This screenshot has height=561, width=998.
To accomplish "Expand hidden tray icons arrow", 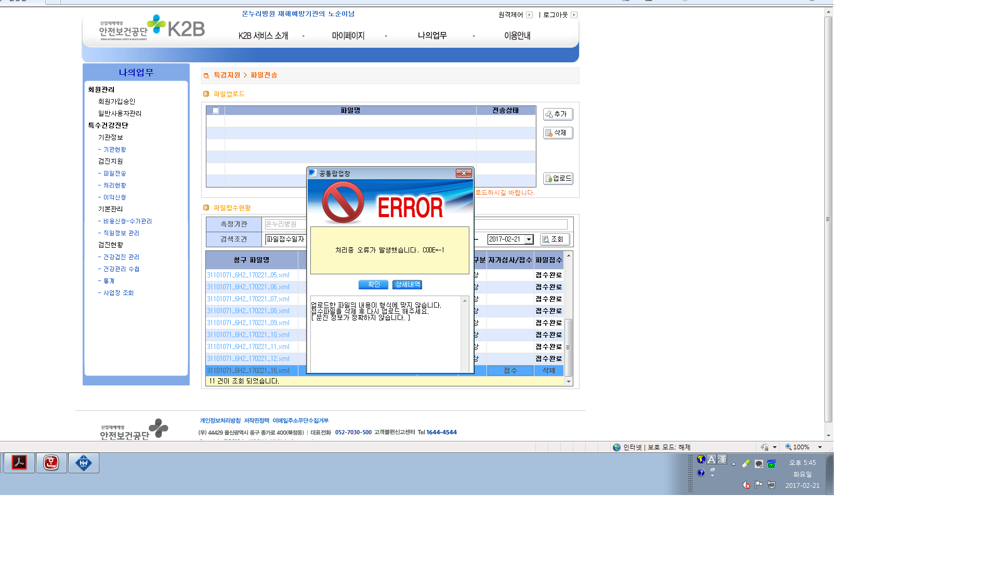I will 733,464.
